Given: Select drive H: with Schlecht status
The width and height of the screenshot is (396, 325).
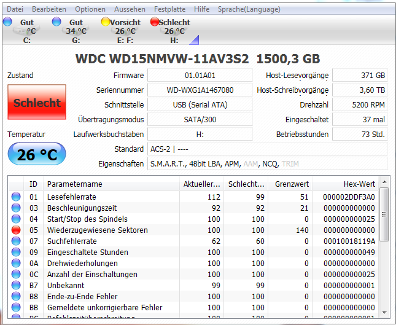Looking at the screenshot, I should tap(174, 31).
